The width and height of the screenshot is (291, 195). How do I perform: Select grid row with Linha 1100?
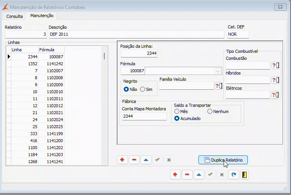point(38,148)
